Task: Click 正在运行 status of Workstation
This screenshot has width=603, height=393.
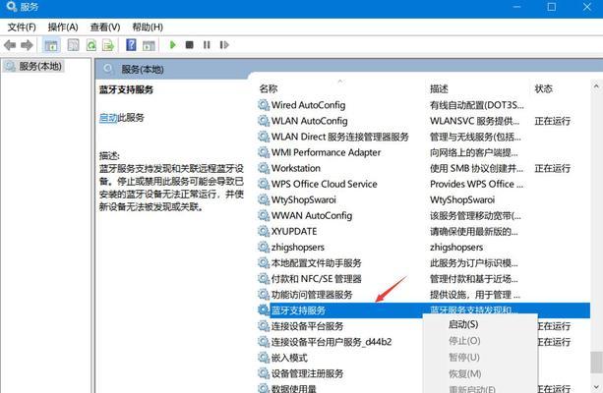Action: 552,168
